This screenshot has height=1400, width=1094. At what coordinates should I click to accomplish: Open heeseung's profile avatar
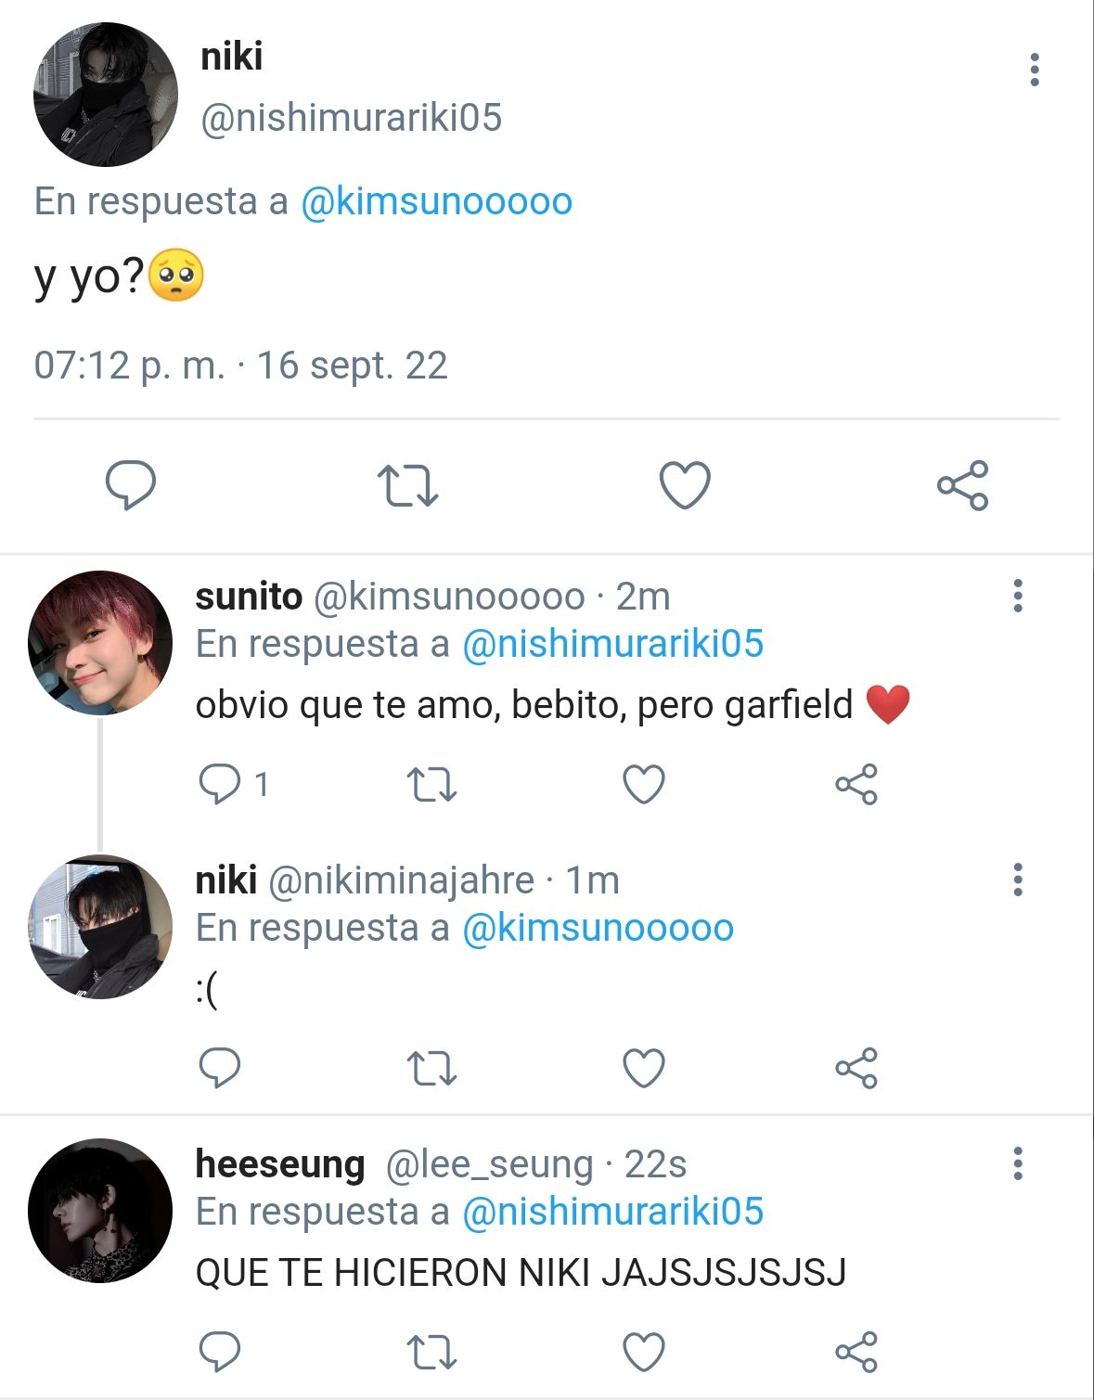100,1211
